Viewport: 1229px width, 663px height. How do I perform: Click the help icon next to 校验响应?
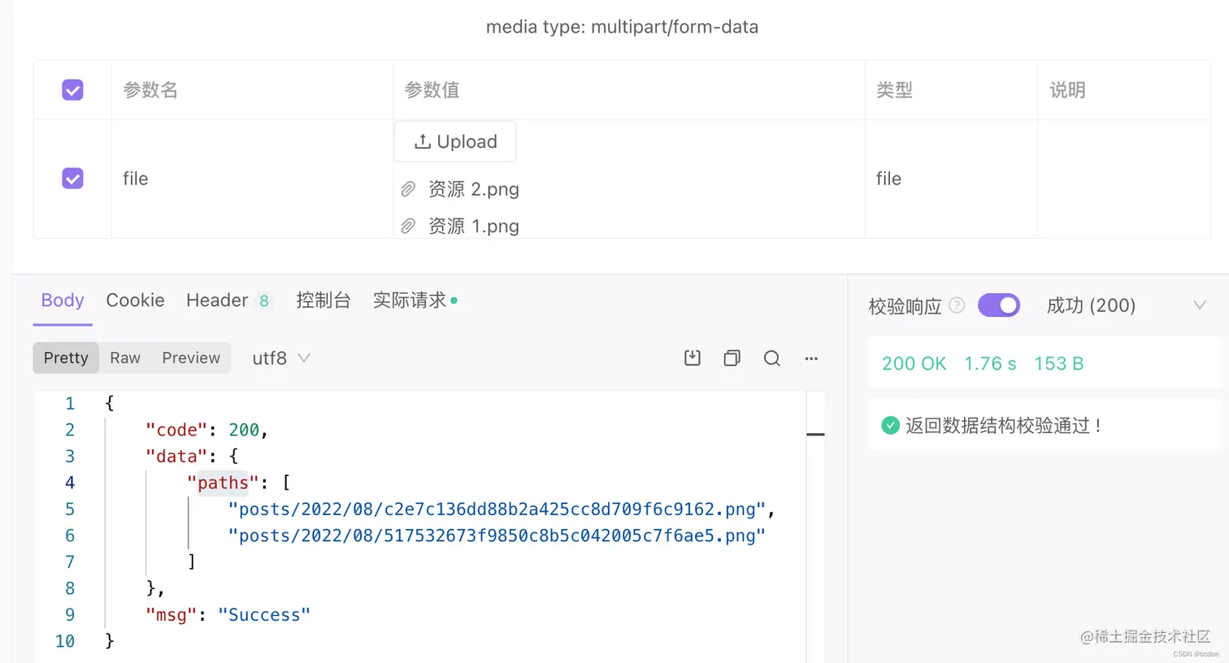click(958, 305)
